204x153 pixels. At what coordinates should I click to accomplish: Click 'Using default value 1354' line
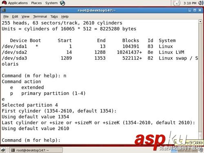pyautogui.click(x=35, y=117)
